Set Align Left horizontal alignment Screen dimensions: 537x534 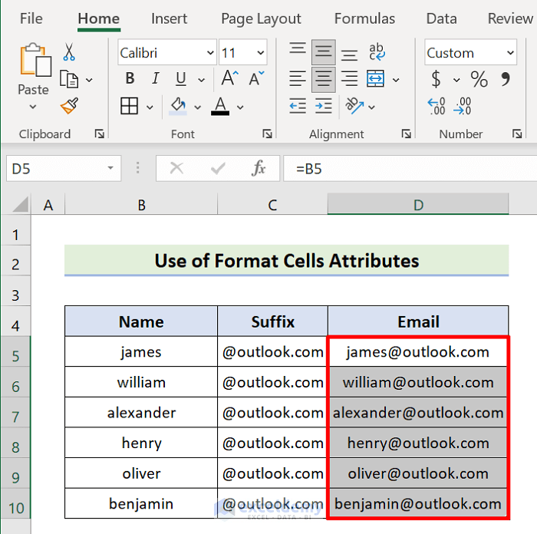click(x=298, y=79)
